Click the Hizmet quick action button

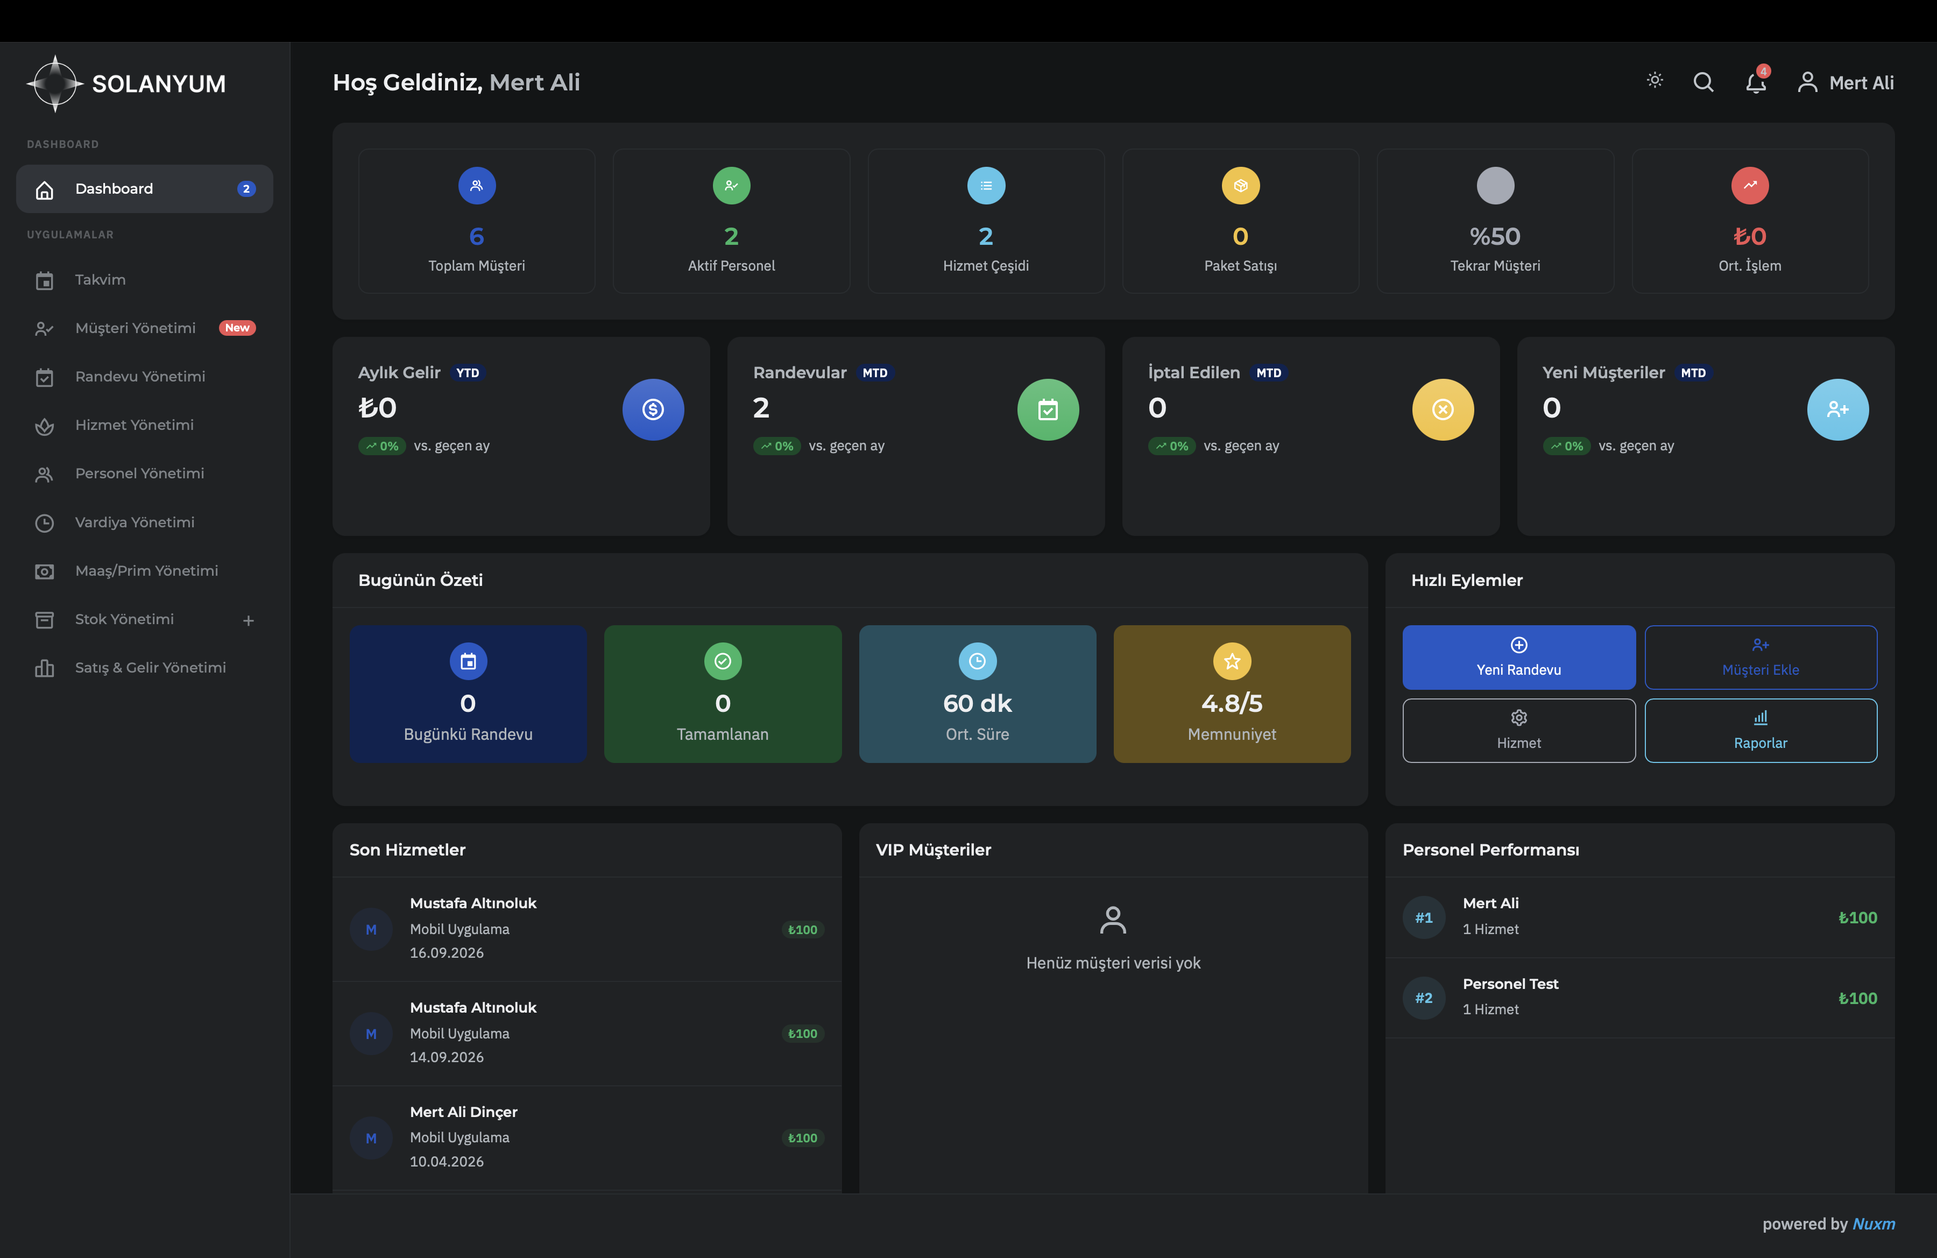[x=1519, y=731]
